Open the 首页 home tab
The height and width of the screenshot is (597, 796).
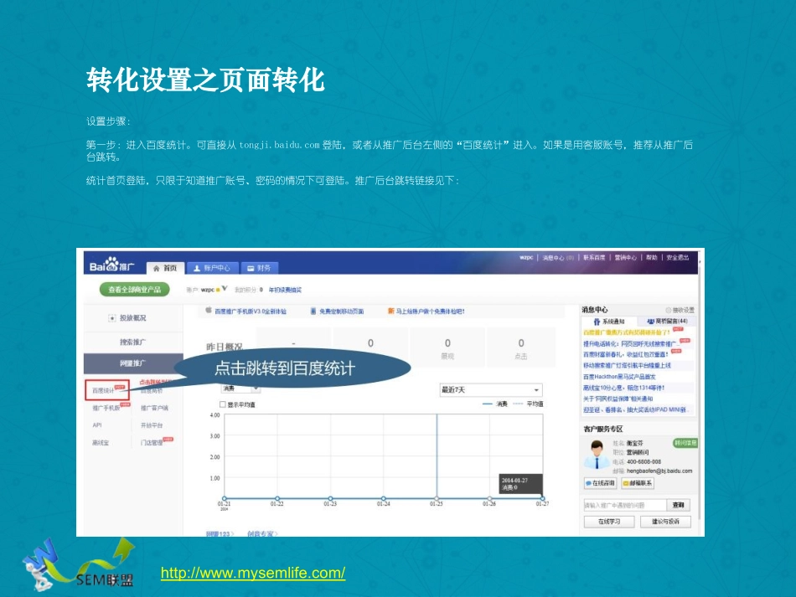166,268
